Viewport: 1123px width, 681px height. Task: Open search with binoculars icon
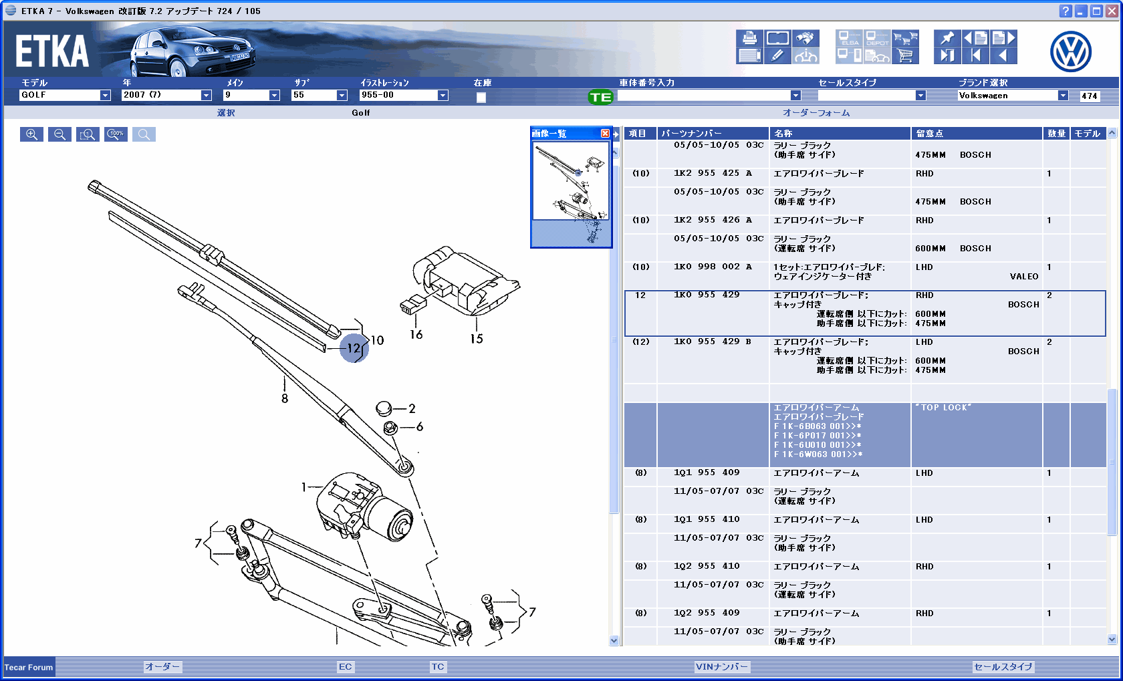pyautogui.click(x=805, y=38)
